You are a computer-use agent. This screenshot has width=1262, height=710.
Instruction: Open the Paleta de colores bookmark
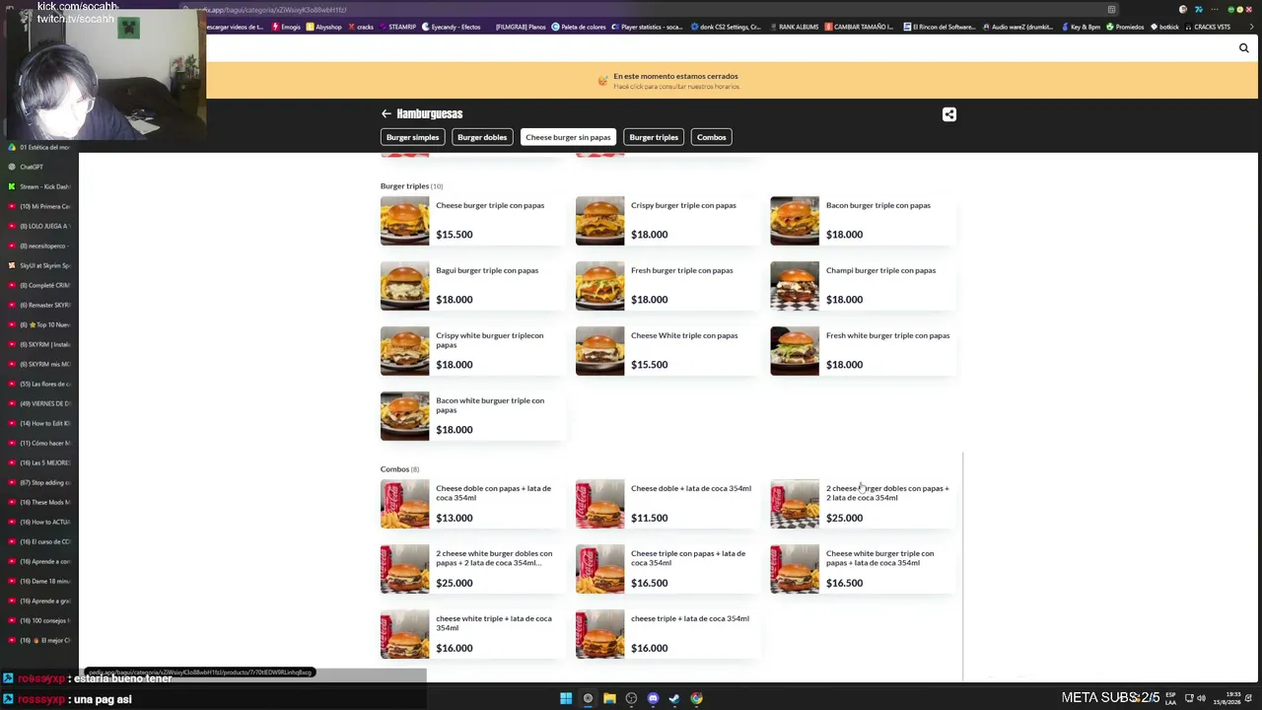[x=578, y=27]
